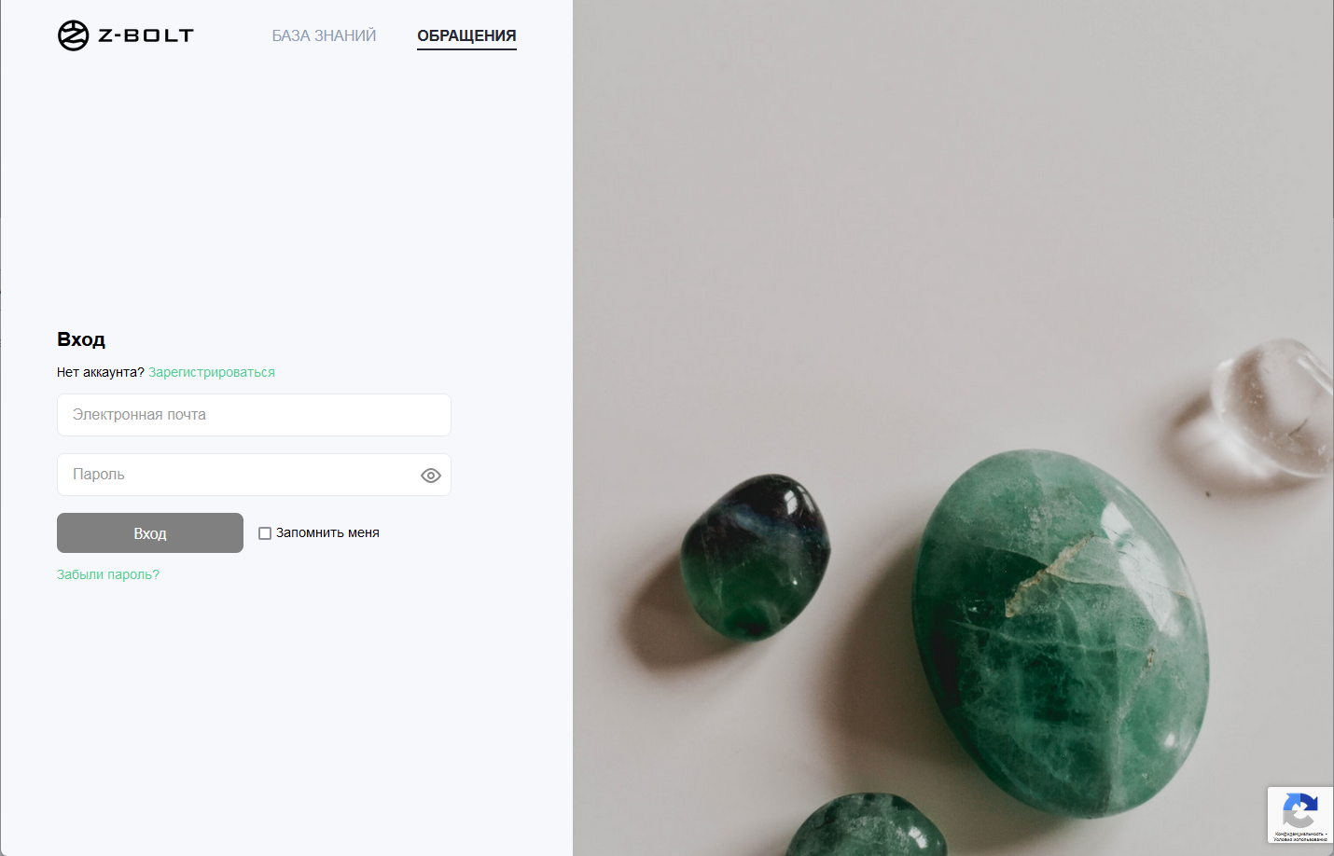Image resolution: width=1334 pixels, height=856 pixels.
Task: Switch to the ОБРАЩЕНИЯ tab
Action: [x=466, y=35]
